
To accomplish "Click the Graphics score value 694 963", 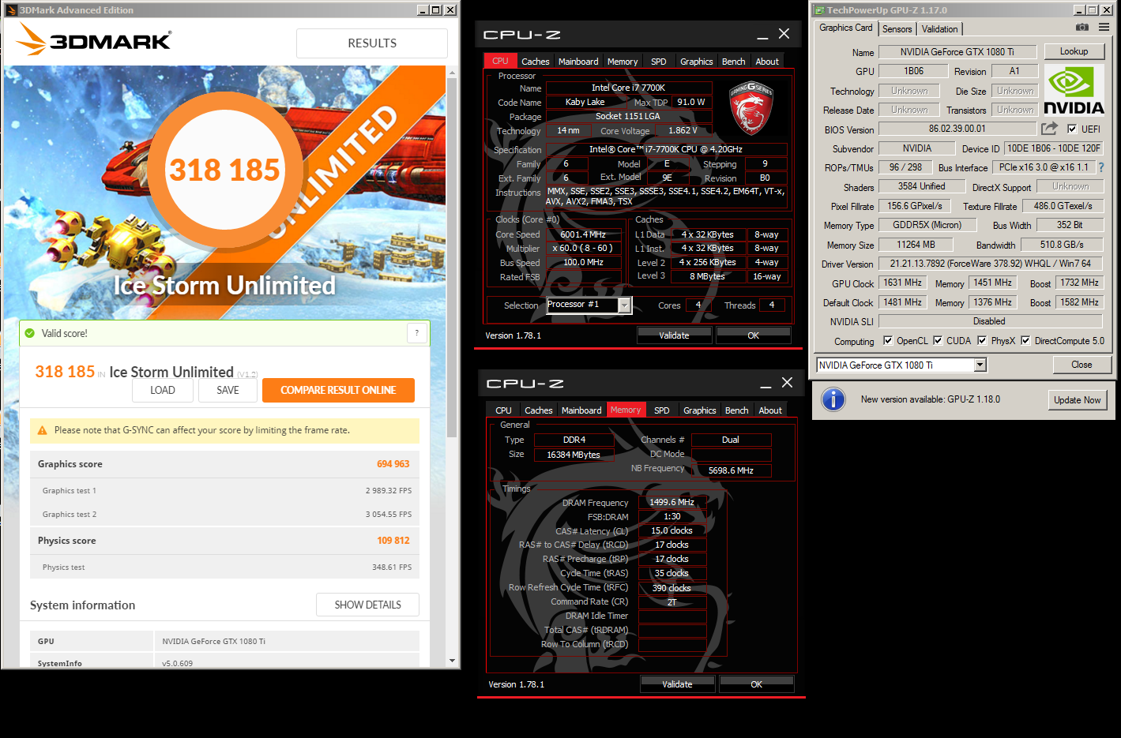I will pyautogui.click(x=393, y=464).
